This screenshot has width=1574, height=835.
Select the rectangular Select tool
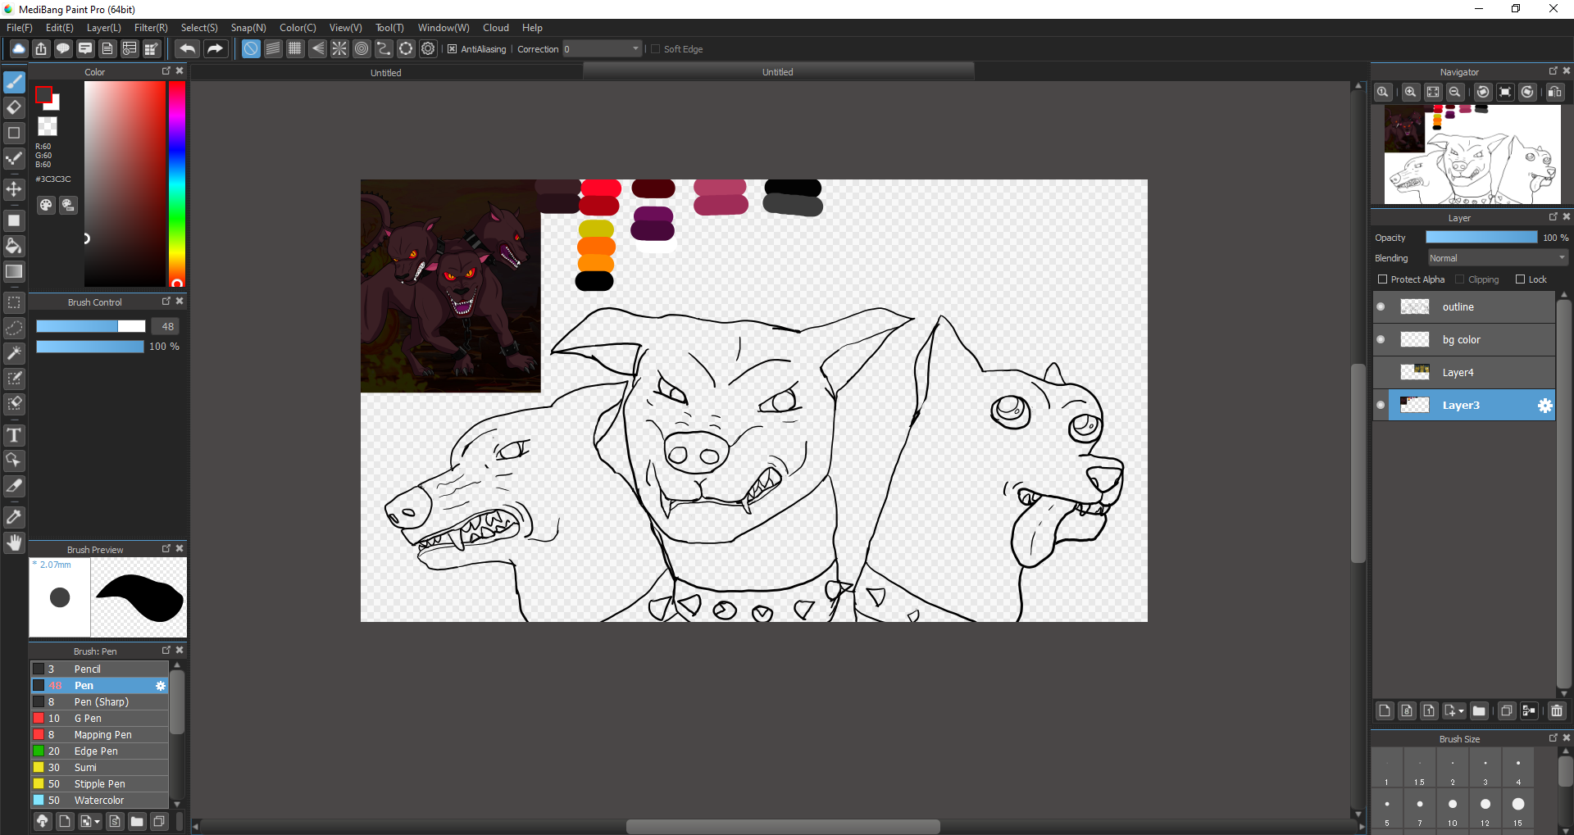point(14,302)
